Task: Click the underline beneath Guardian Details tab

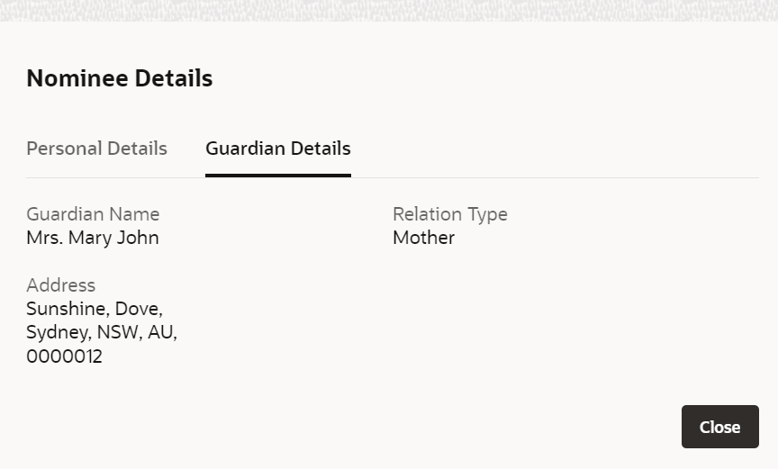Action: point(277,175)
